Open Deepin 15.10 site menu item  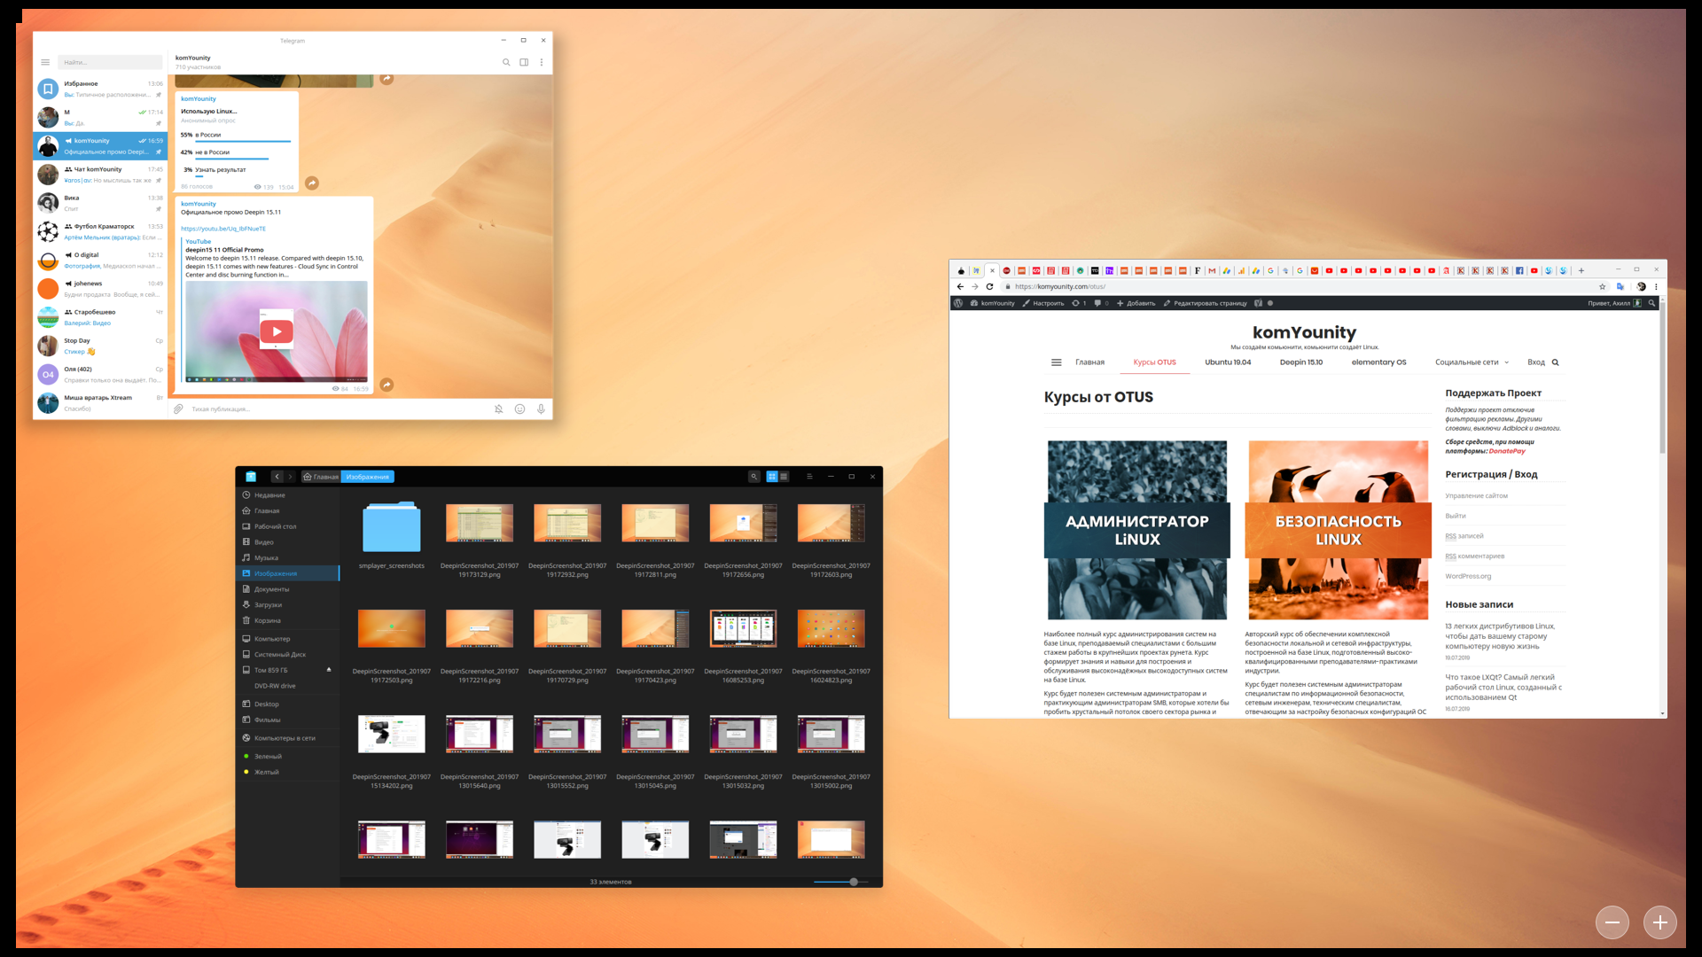(x=1300, y=362)
